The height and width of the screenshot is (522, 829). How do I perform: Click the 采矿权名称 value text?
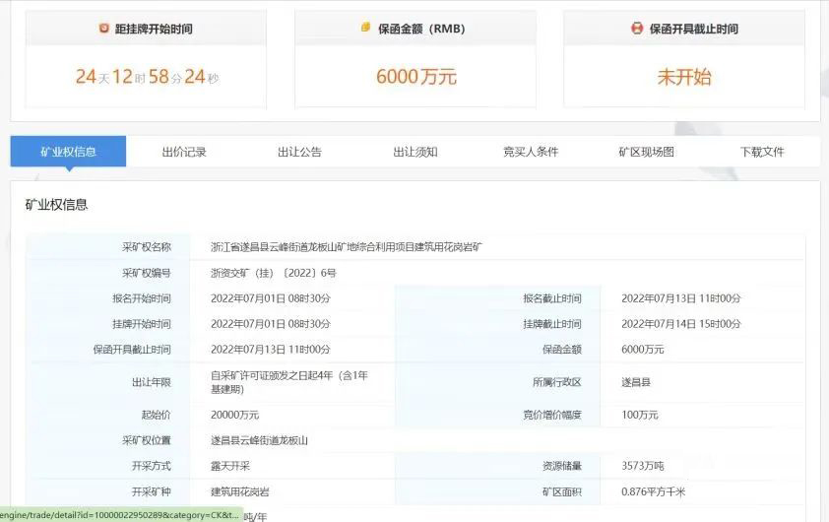347,246
